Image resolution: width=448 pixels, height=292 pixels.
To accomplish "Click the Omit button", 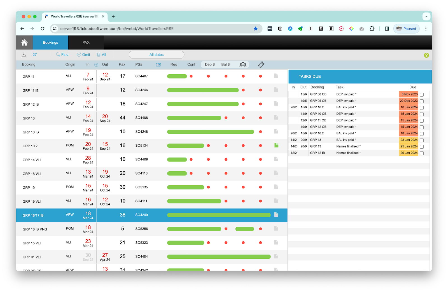I will 83,55.
